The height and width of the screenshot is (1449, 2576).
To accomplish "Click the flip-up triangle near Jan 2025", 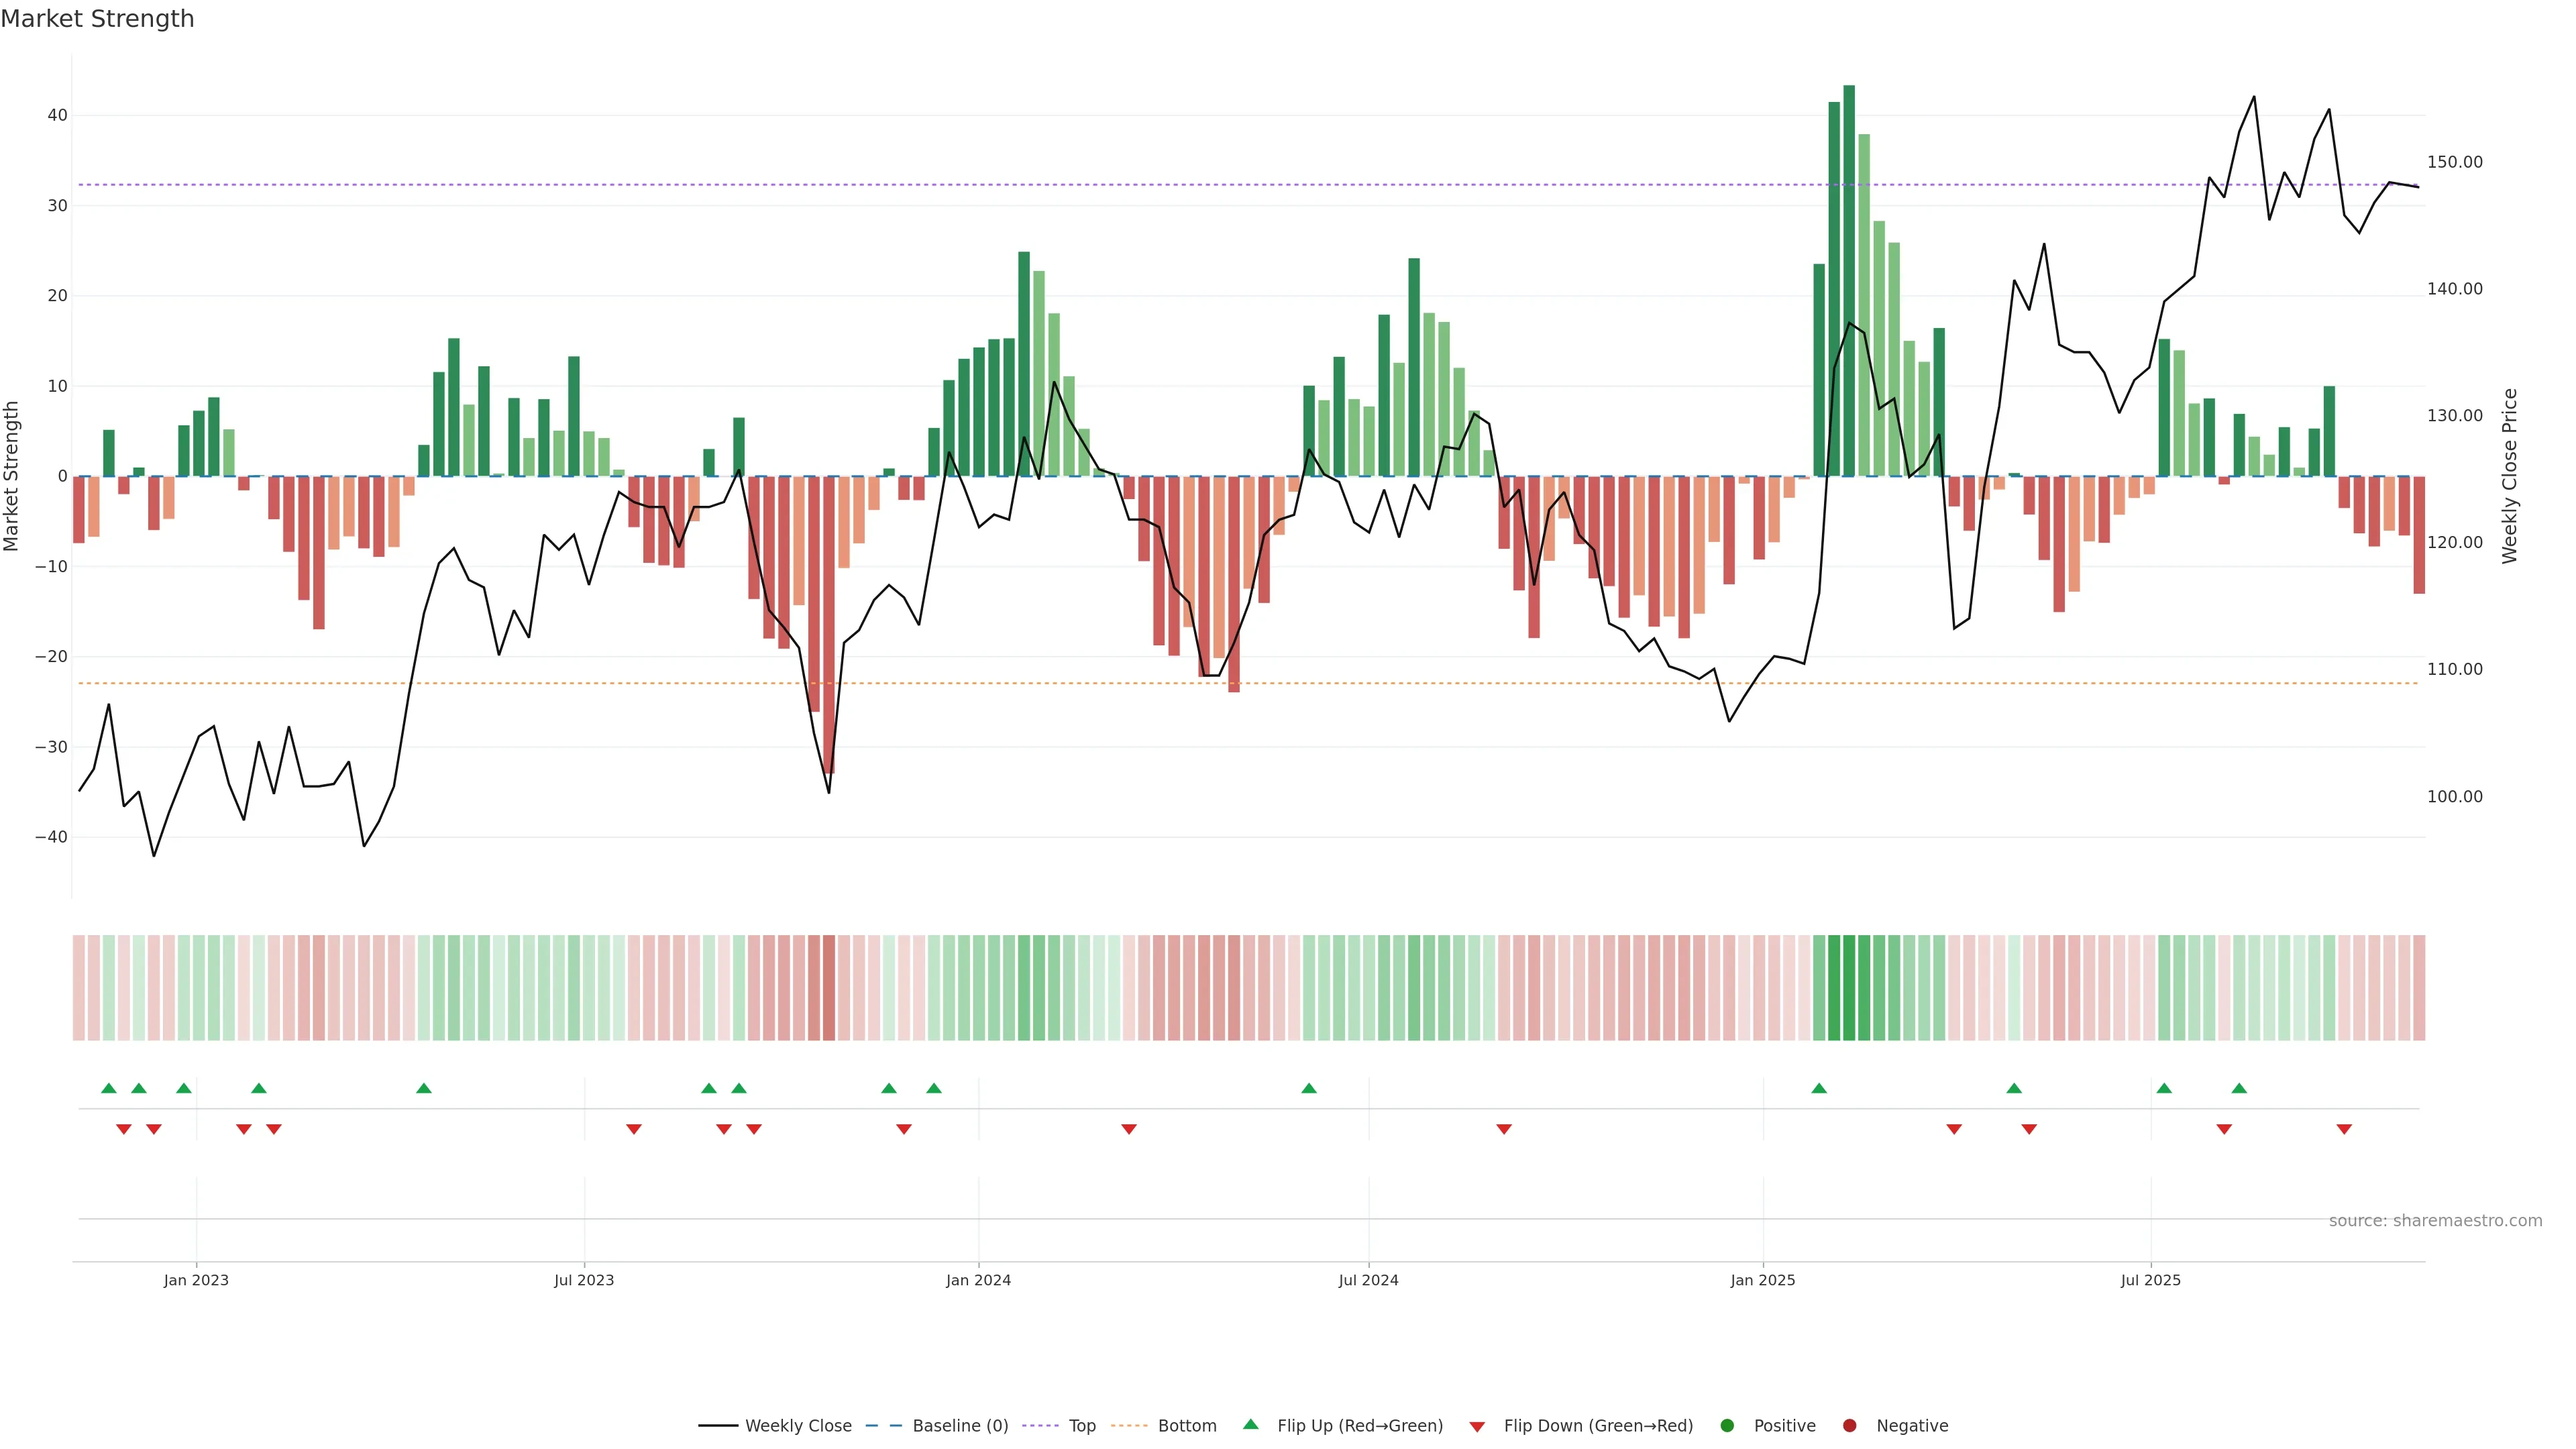I will [1819, 1088].
